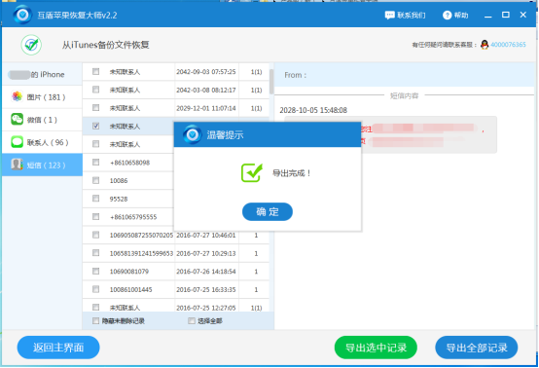The image size is (539, 368).
Task: Click the green checkmark icon beside 导出完成
Action: click(x=252, y=172)
